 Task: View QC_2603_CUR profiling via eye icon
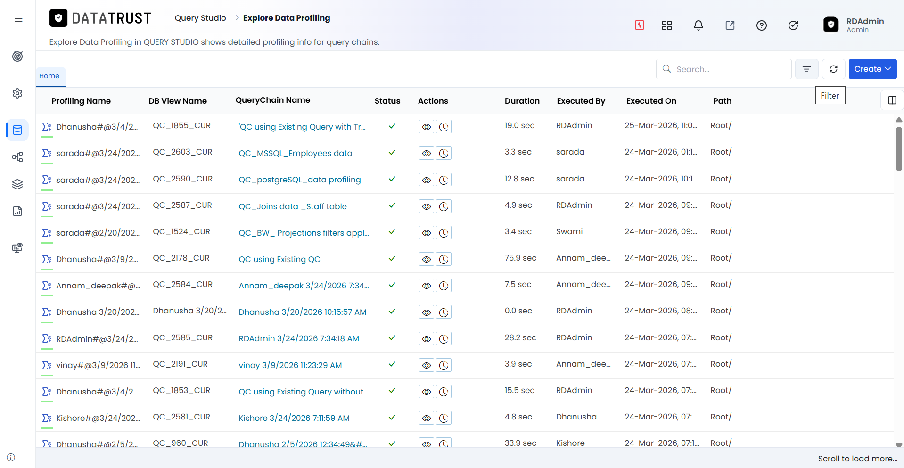click(x=427, y=153)
